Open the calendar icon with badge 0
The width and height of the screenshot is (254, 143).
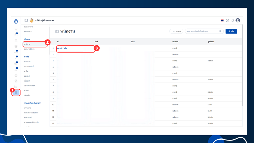point(16,34)
